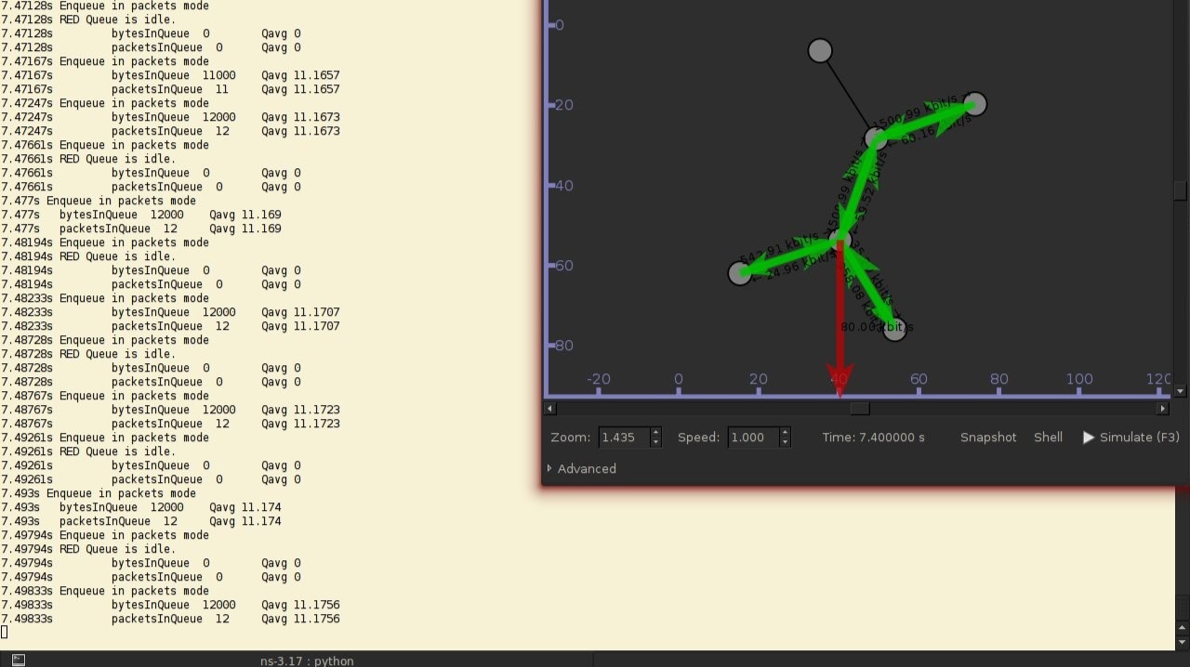This screenshot has width=1190, height=667.
Task: Click the leftmost gray node
Action: pos(740,273)
